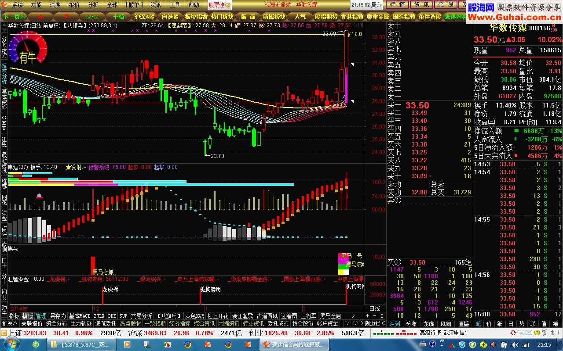Screen dimensions: 563x351
Task: Click the 日线 period label
Action: (x=374, y=308)
